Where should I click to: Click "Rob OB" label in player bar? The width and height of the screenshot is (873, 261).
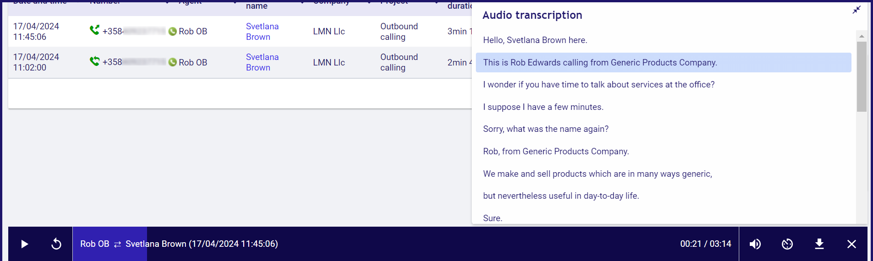[x=95, y=244]
